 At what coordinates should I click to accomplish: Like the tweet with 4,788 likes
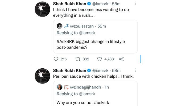click(100, 59)
